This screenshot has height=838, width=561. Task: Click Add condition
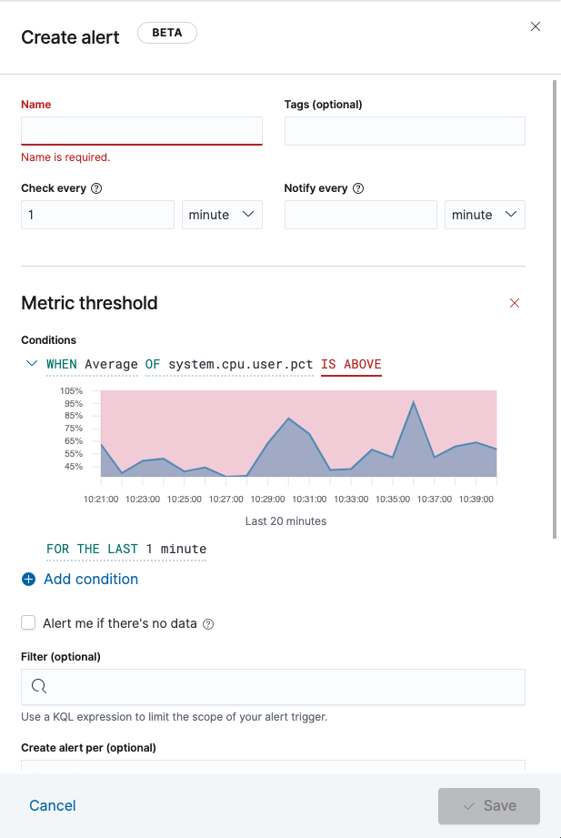[91, 579]
